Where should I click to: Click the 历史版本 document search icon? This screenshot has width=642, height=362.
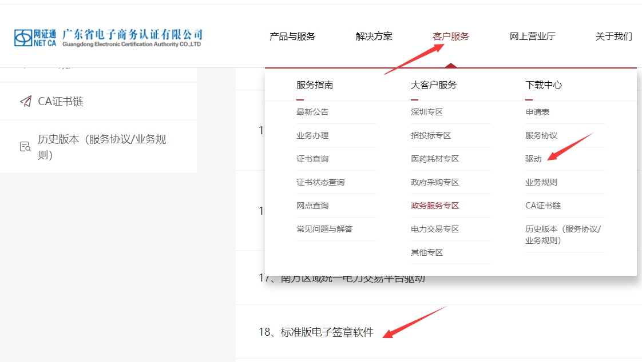click(25, 147)
